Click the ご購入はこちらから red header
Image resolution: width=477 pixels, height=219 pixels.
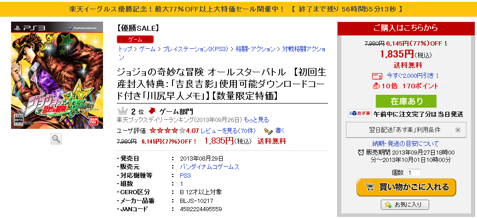pos(406,28)
